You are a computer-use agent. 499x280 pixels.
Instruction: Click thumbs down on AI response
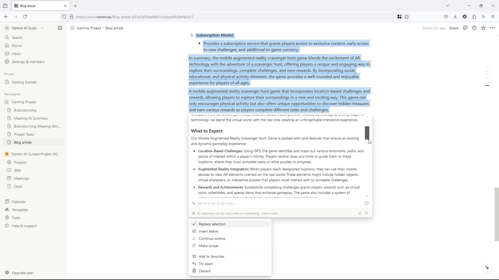pos(366,213)
